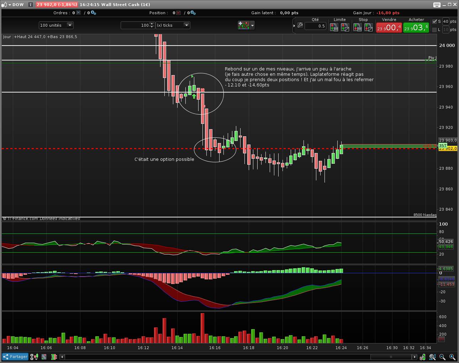Expand the order panel with the small arrow
The width and height of the screenshot is (459, 363).
(294, 26)
